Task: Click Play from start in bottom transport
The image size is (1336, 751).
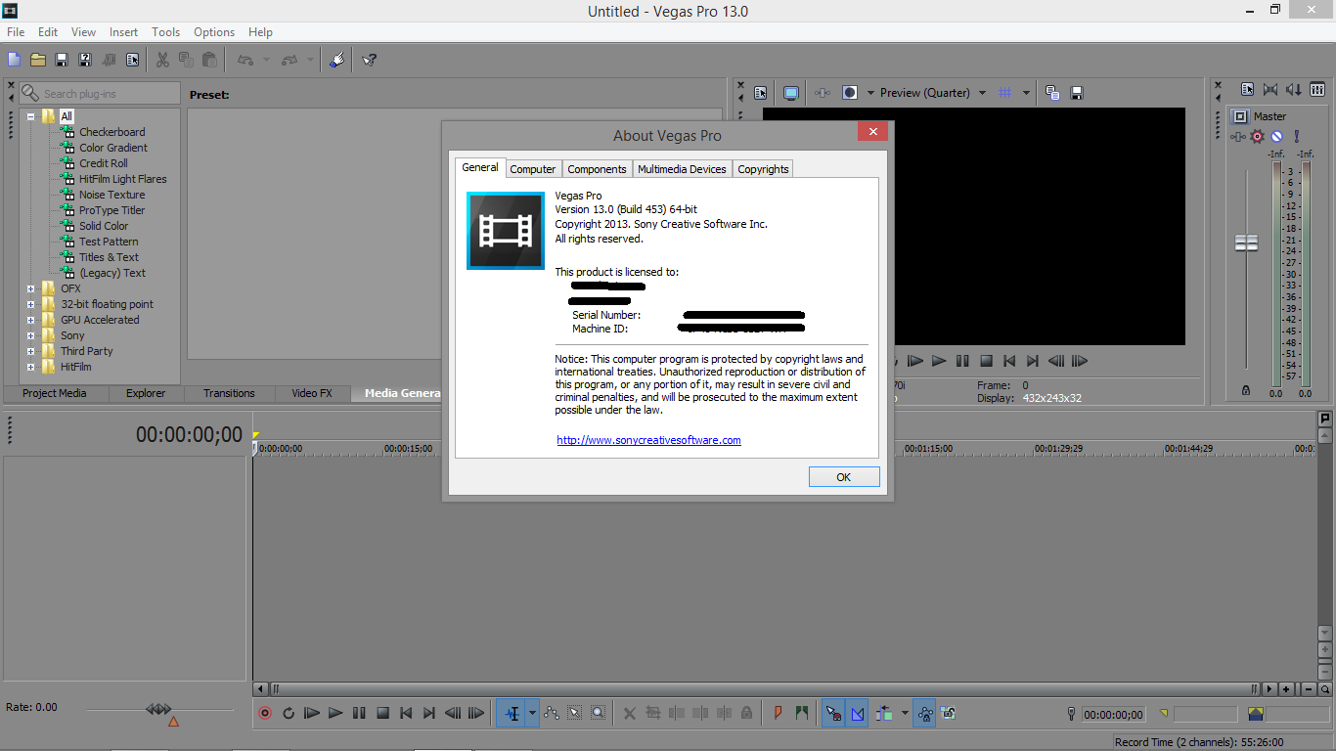Action: click(x=312, y=713)
